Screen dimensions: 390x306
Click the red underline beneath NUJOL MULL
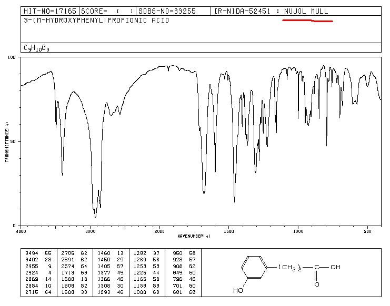coord(308,21)
